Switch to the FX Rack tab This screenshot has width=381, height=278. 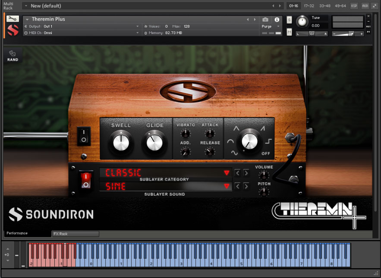76,234
